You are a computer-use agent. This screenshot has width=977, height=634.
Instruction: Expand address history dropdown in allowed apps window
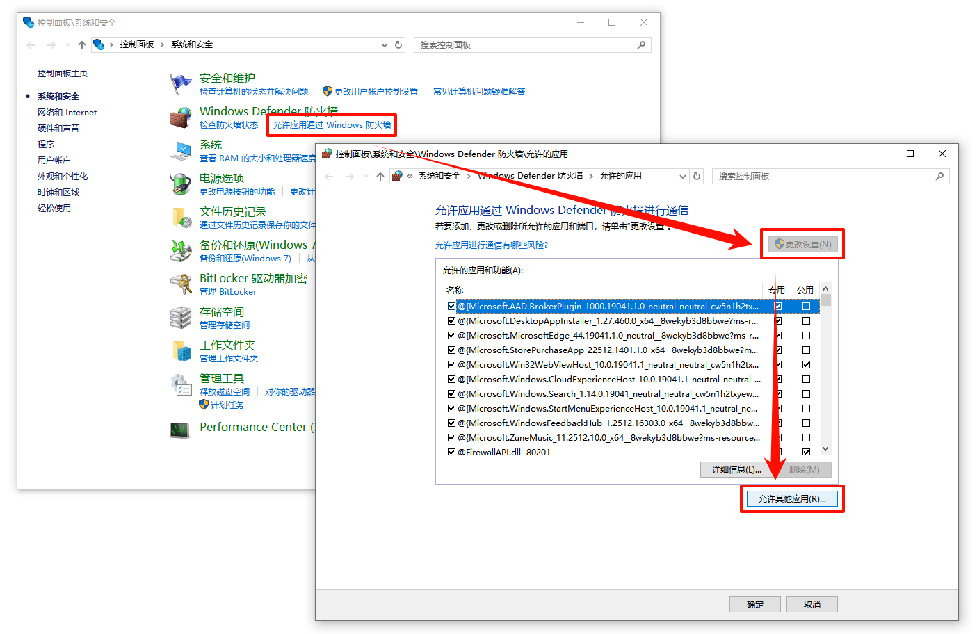[x=683, y=177]
